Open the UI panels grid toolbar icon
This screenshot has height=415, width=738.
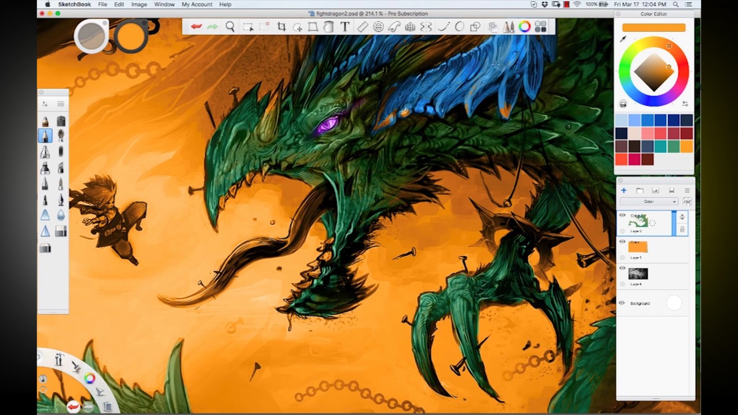(x=540, y=27)
